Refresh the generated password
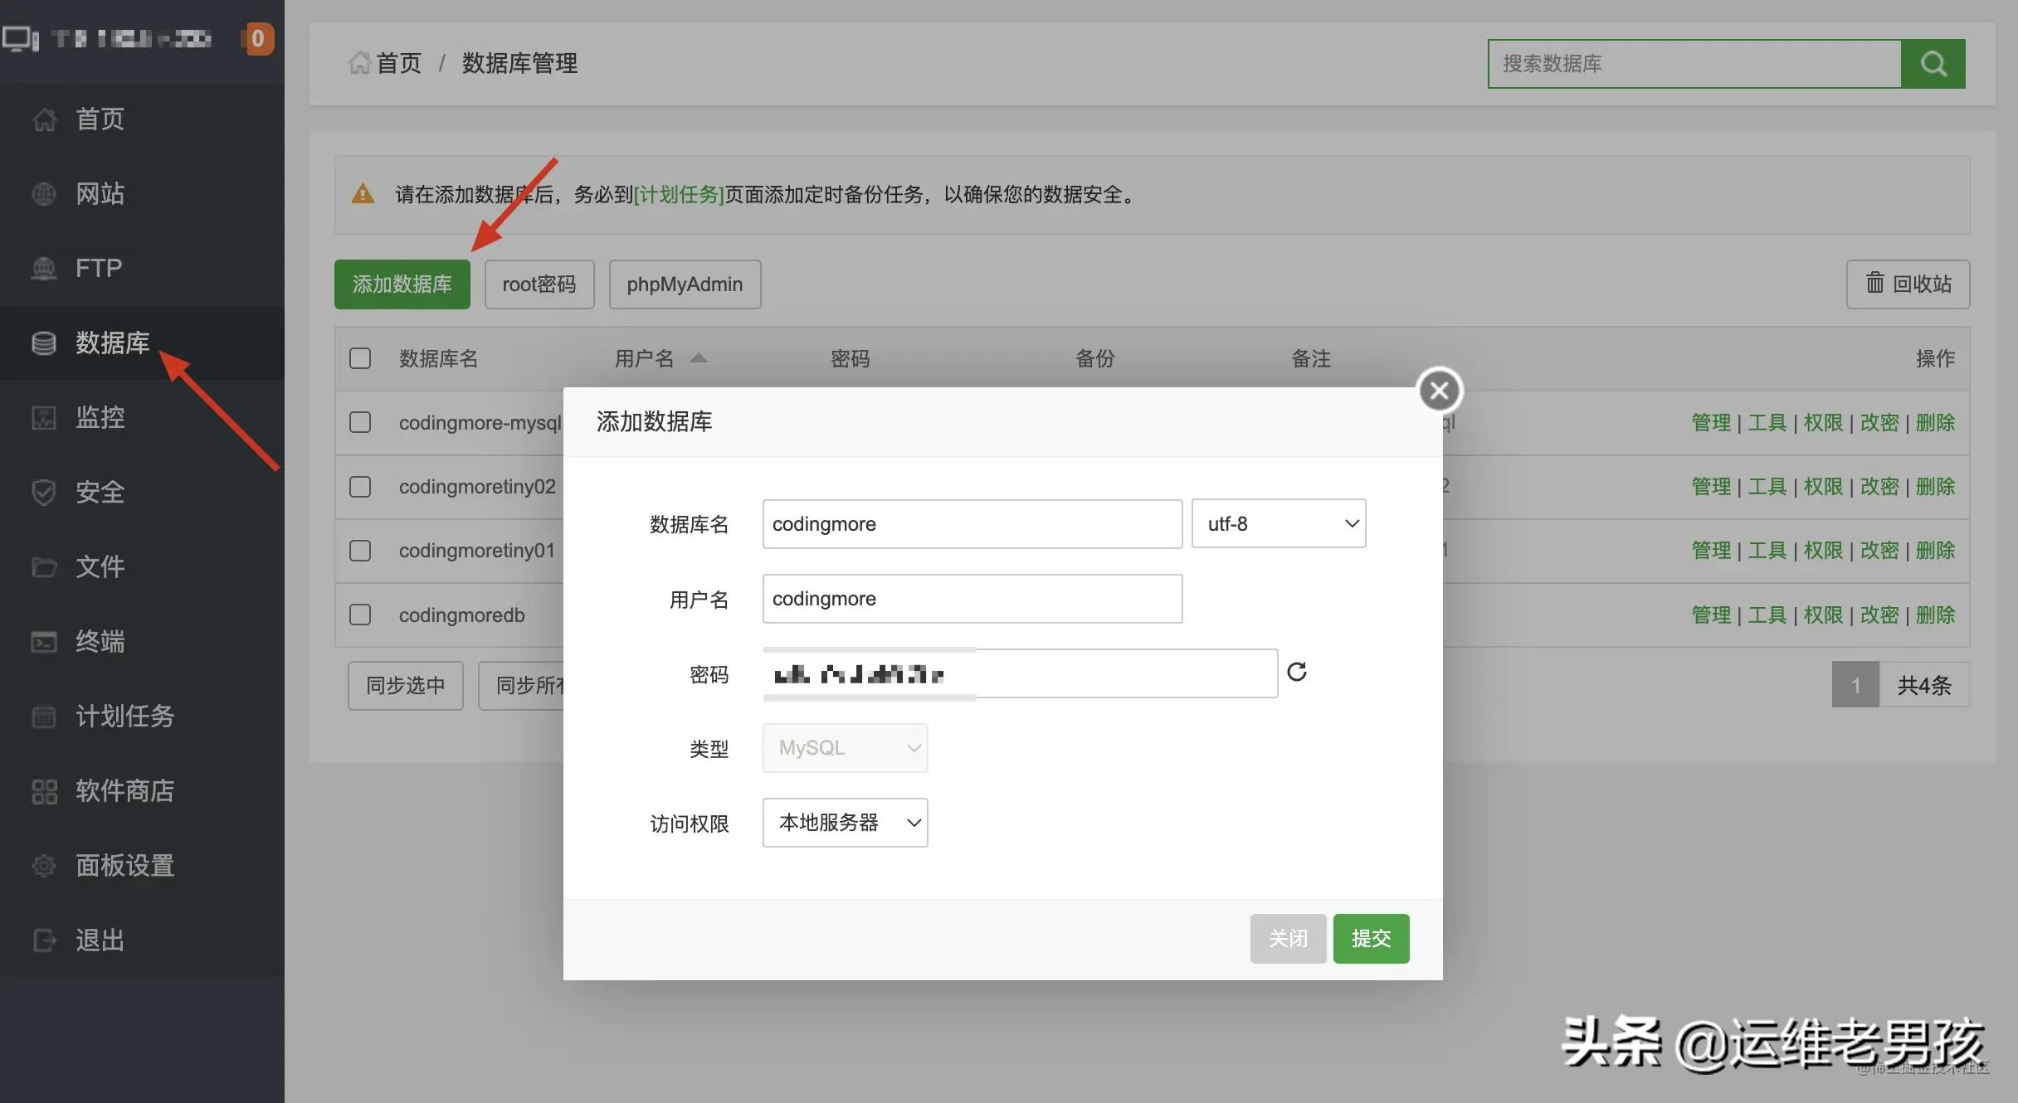 (x=1297, y=672)
